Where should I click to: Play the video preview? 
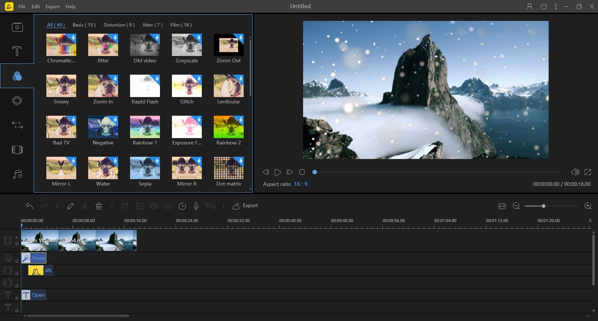pyautogui.click(x=278, y=172)
